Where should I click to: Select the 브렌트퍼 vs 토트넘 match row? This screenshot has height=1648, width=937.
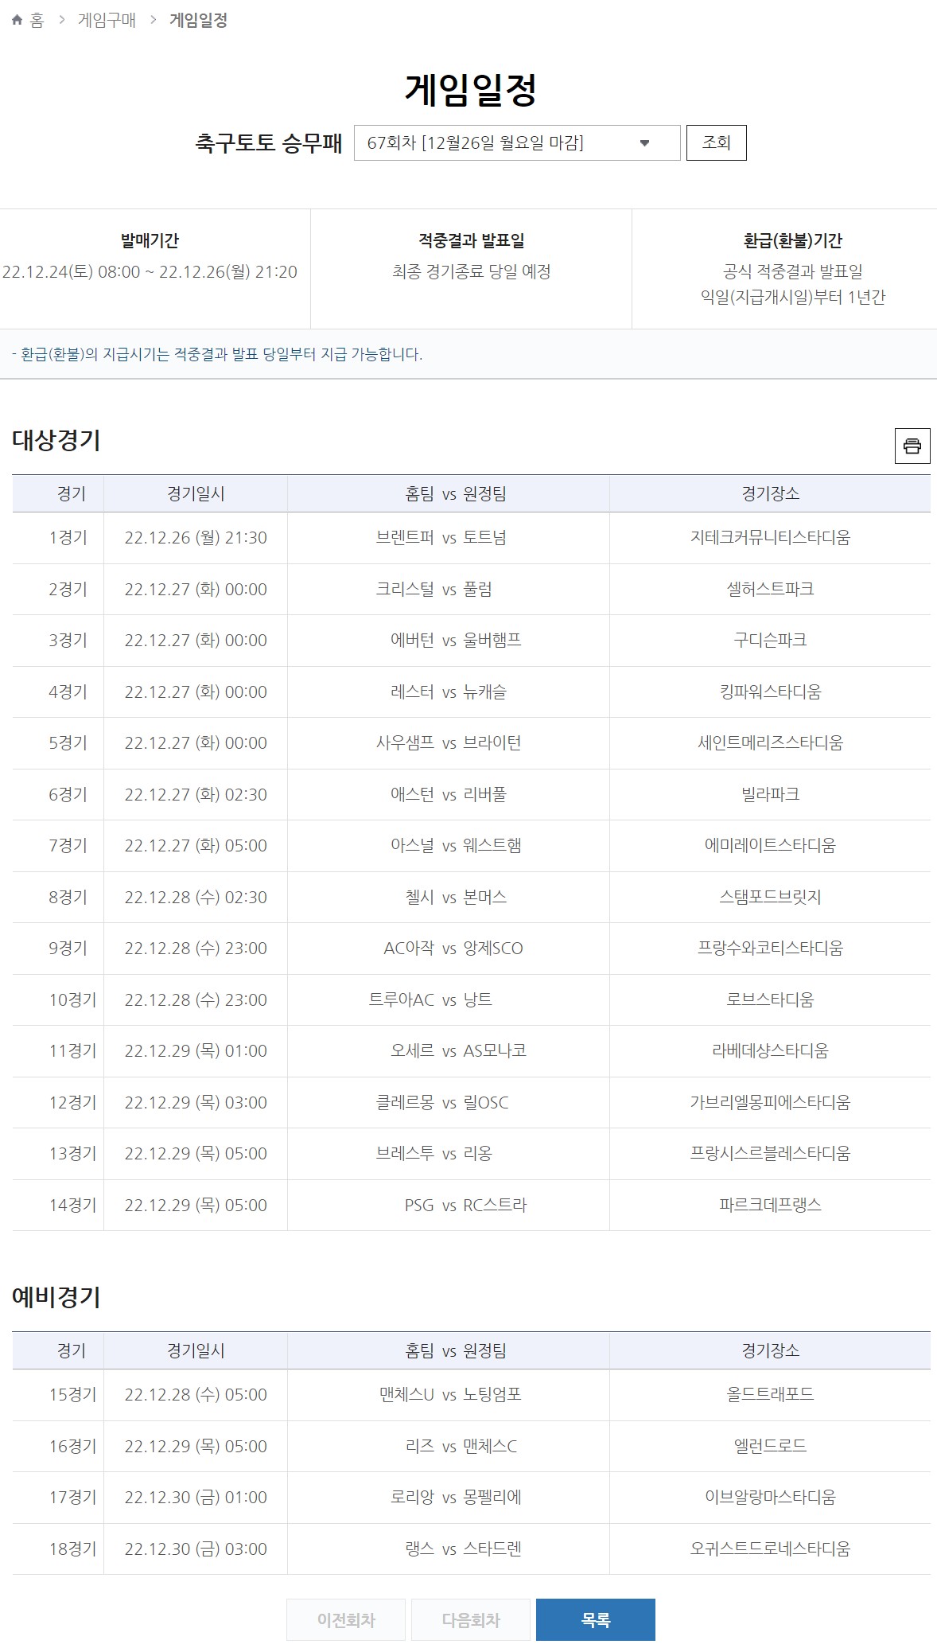tap(449, 538)
